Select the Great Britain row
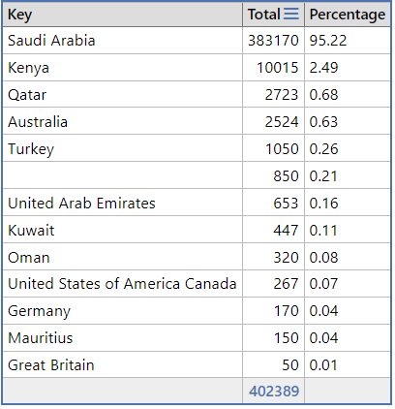 (197, 365)
